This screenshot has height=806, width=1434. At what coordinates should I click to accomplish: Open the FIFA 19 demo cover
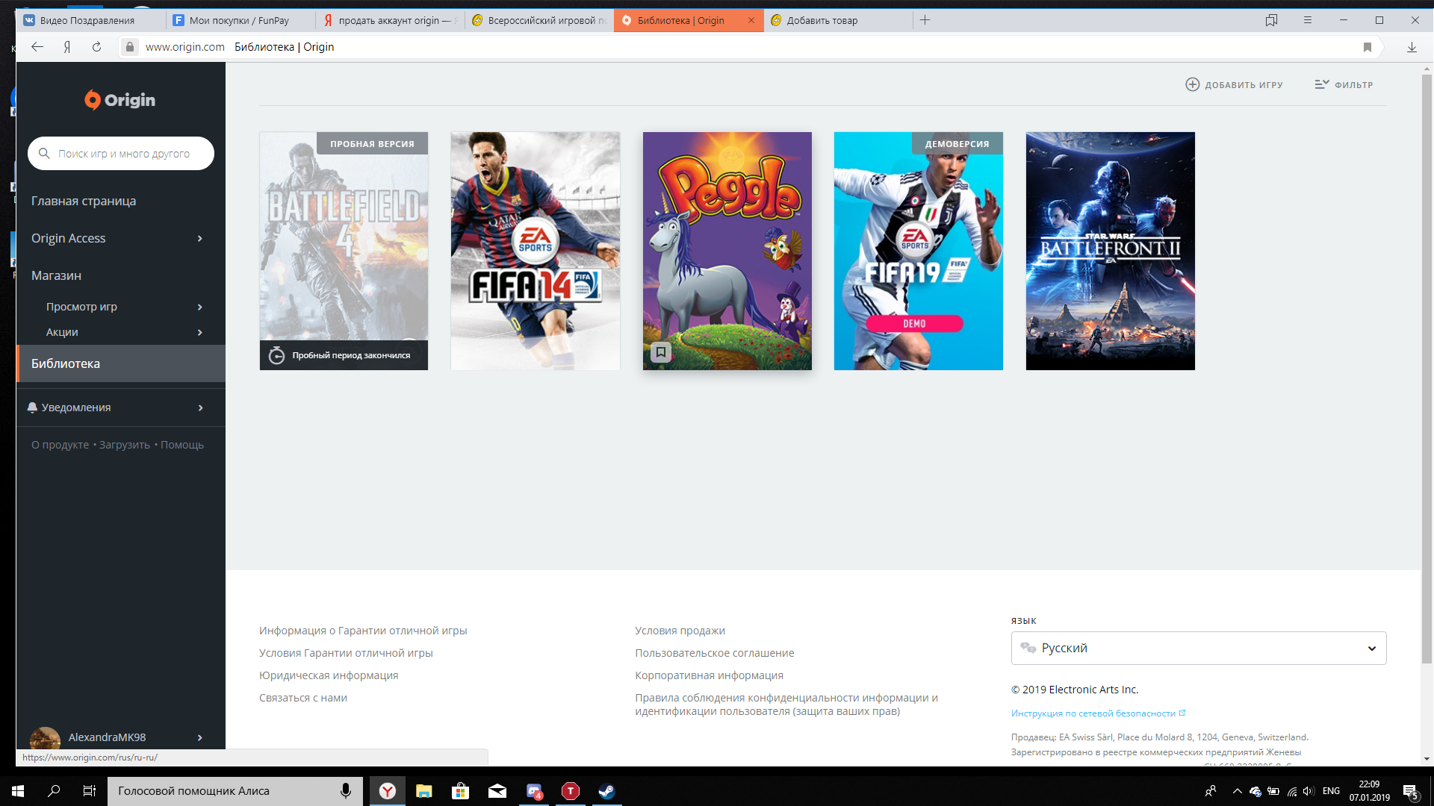(919, 251)
